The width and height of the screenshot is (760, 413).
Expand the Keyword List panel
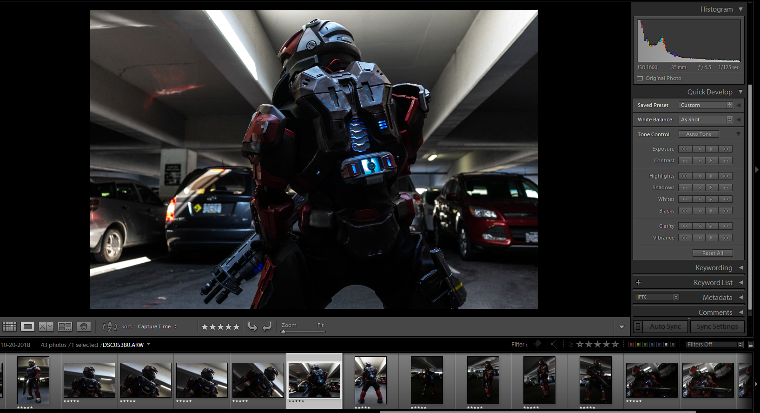click(x=740, y=282)
